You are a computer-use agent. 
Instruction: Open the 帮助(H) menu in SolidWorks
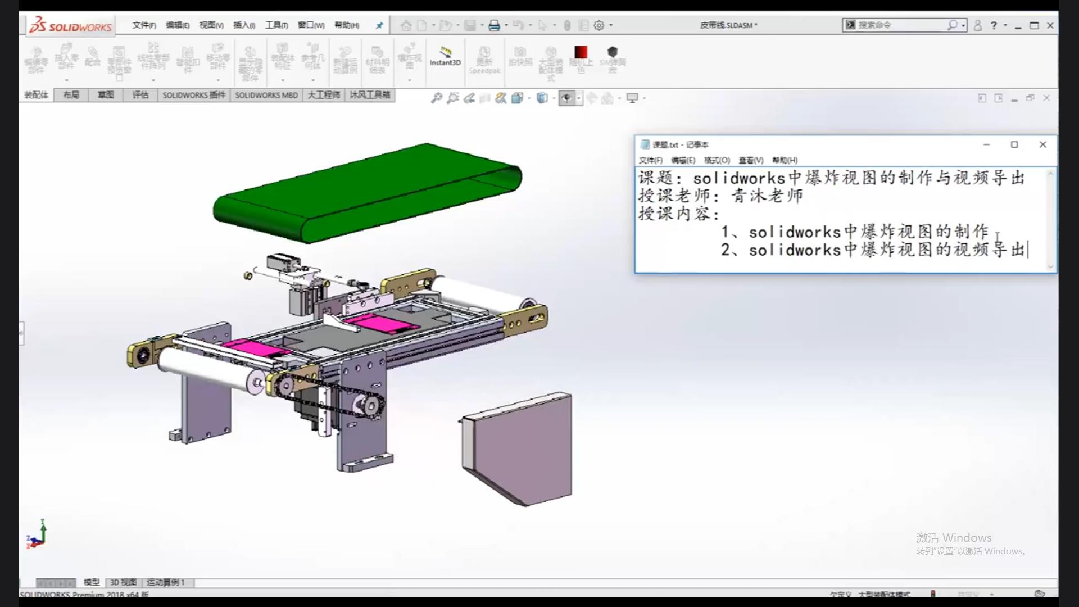tap(347, 25)
